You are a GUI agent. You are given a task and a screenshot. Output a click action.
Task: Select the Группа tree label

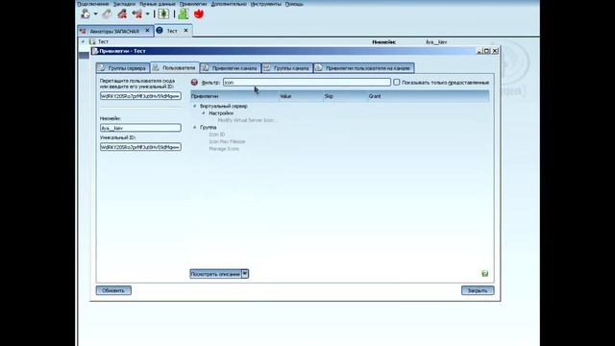coord(209,127)
